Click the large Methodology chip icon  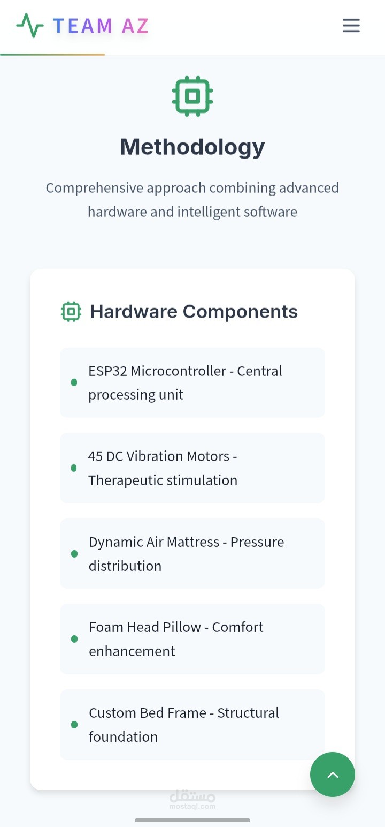pos(192,96)
